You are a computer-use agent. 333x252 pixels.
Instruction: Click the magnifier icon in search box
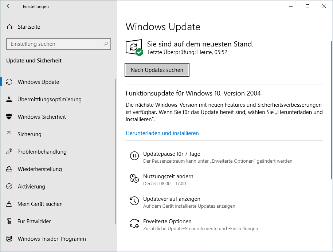click(106, 44)
